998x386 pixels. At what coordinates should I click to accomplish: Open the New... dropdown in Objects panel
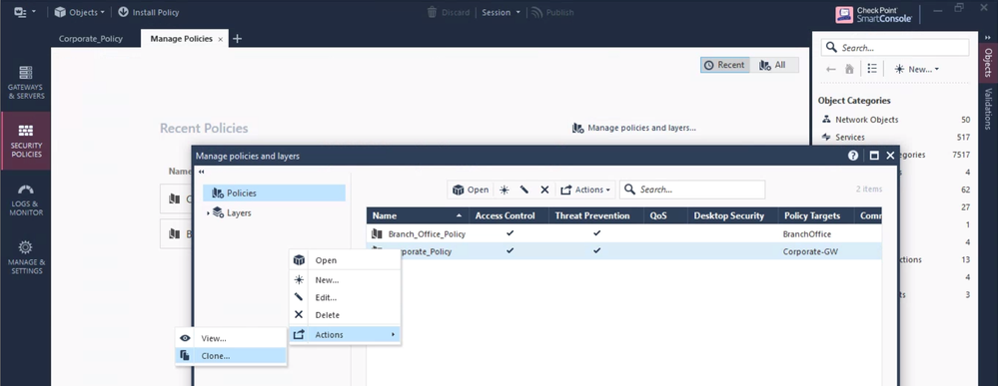(916, 69)
